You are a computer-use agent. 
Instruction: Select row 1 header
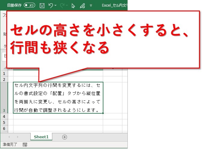(x=4, y=73)
